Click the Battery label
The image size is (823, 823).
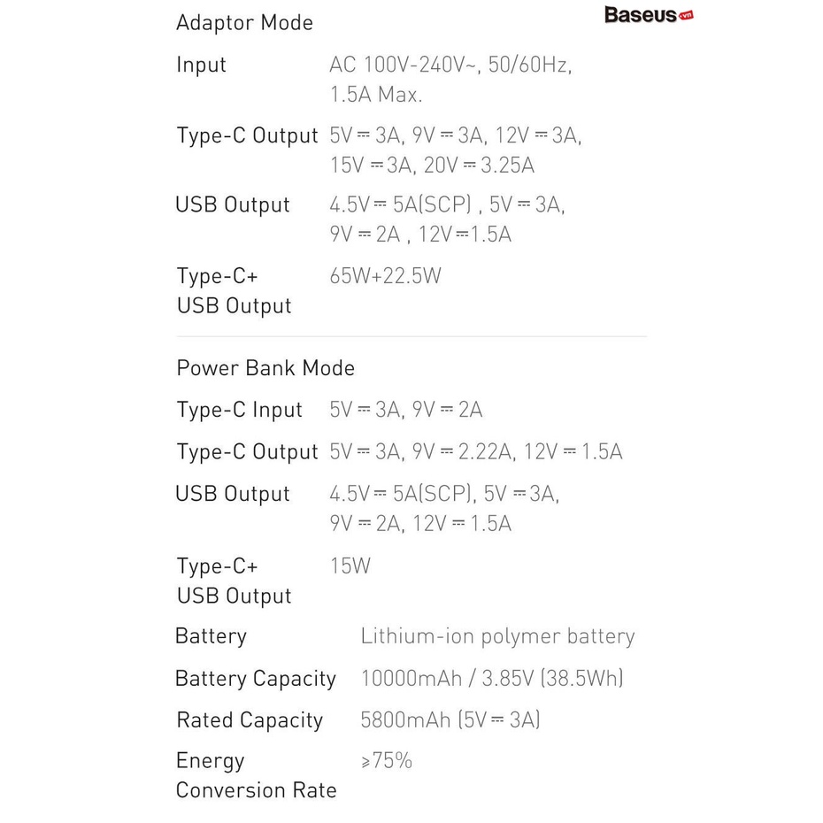click(x=212, y=636)
